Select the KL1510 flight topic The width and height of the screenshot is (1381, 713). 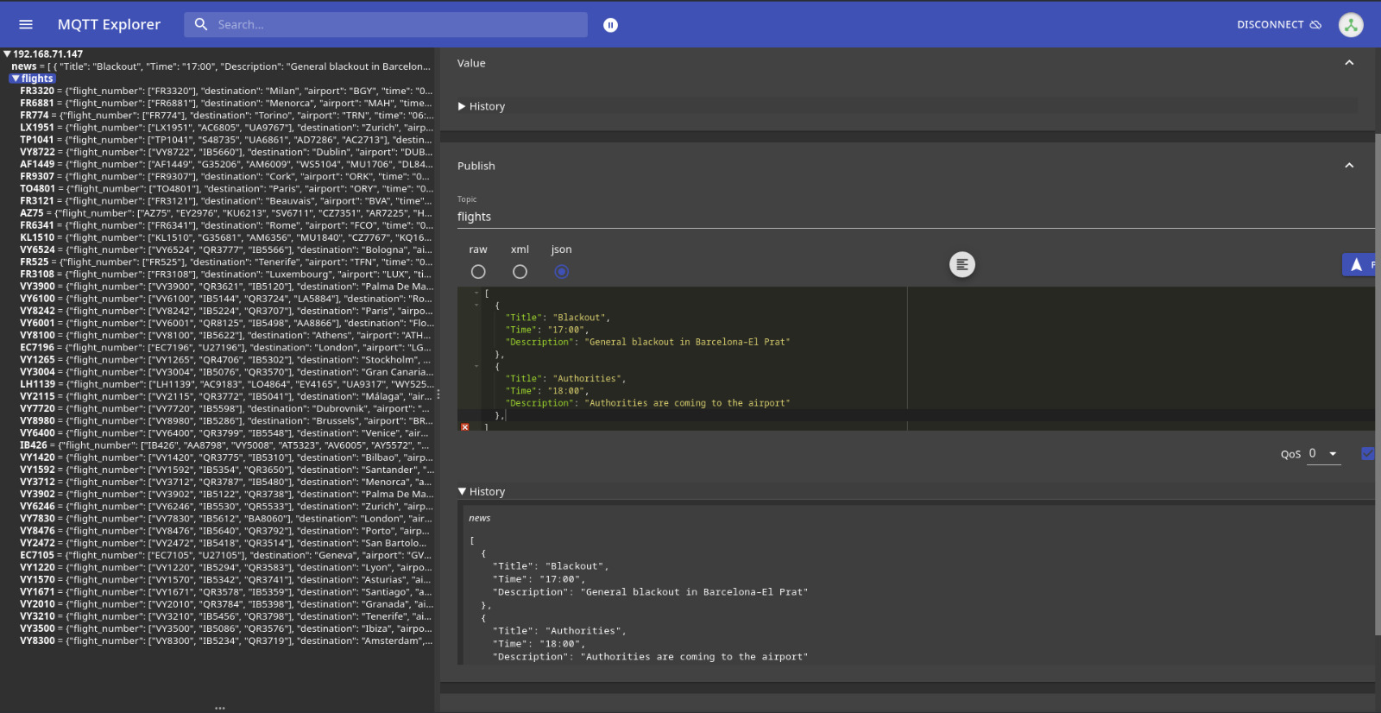226,237
